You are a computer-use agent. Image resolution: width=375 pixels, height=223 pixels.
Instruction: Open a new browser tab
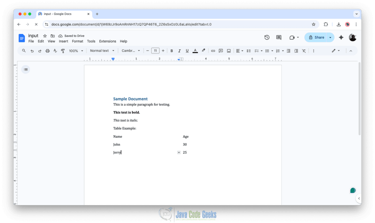pos(97,14)
